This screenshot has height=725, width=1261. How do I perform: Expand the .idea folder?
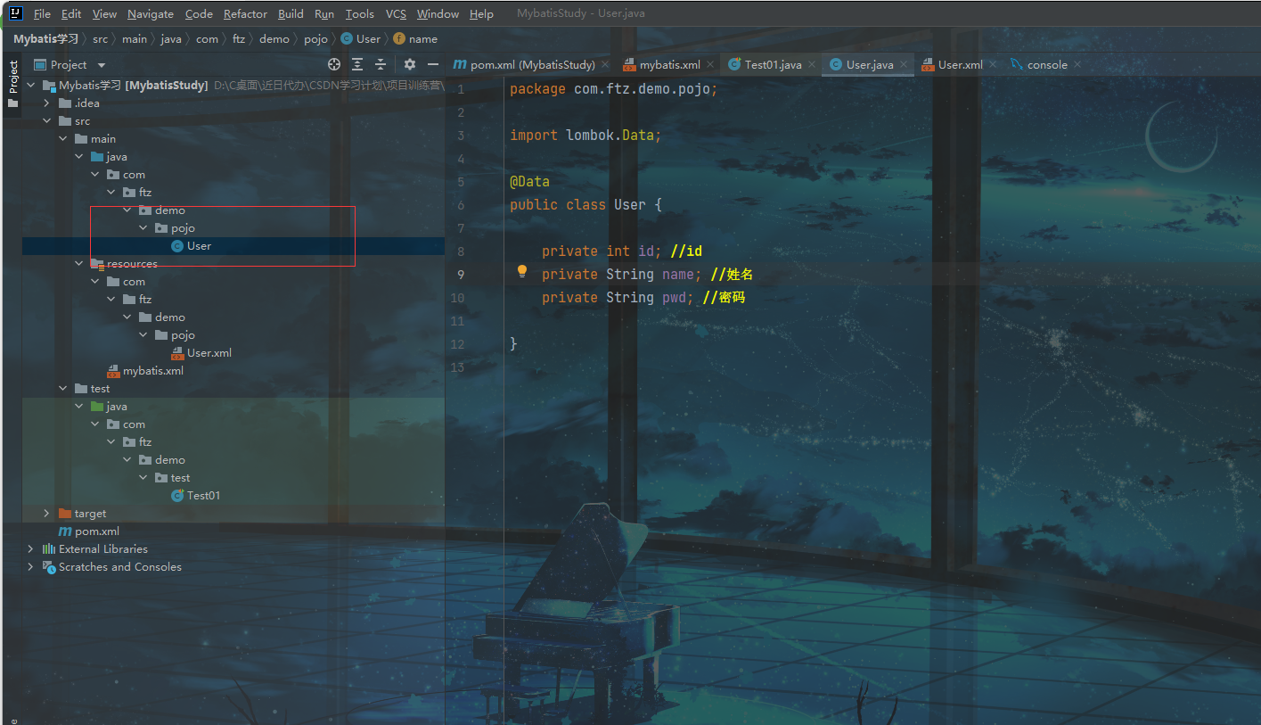[46, 103]
